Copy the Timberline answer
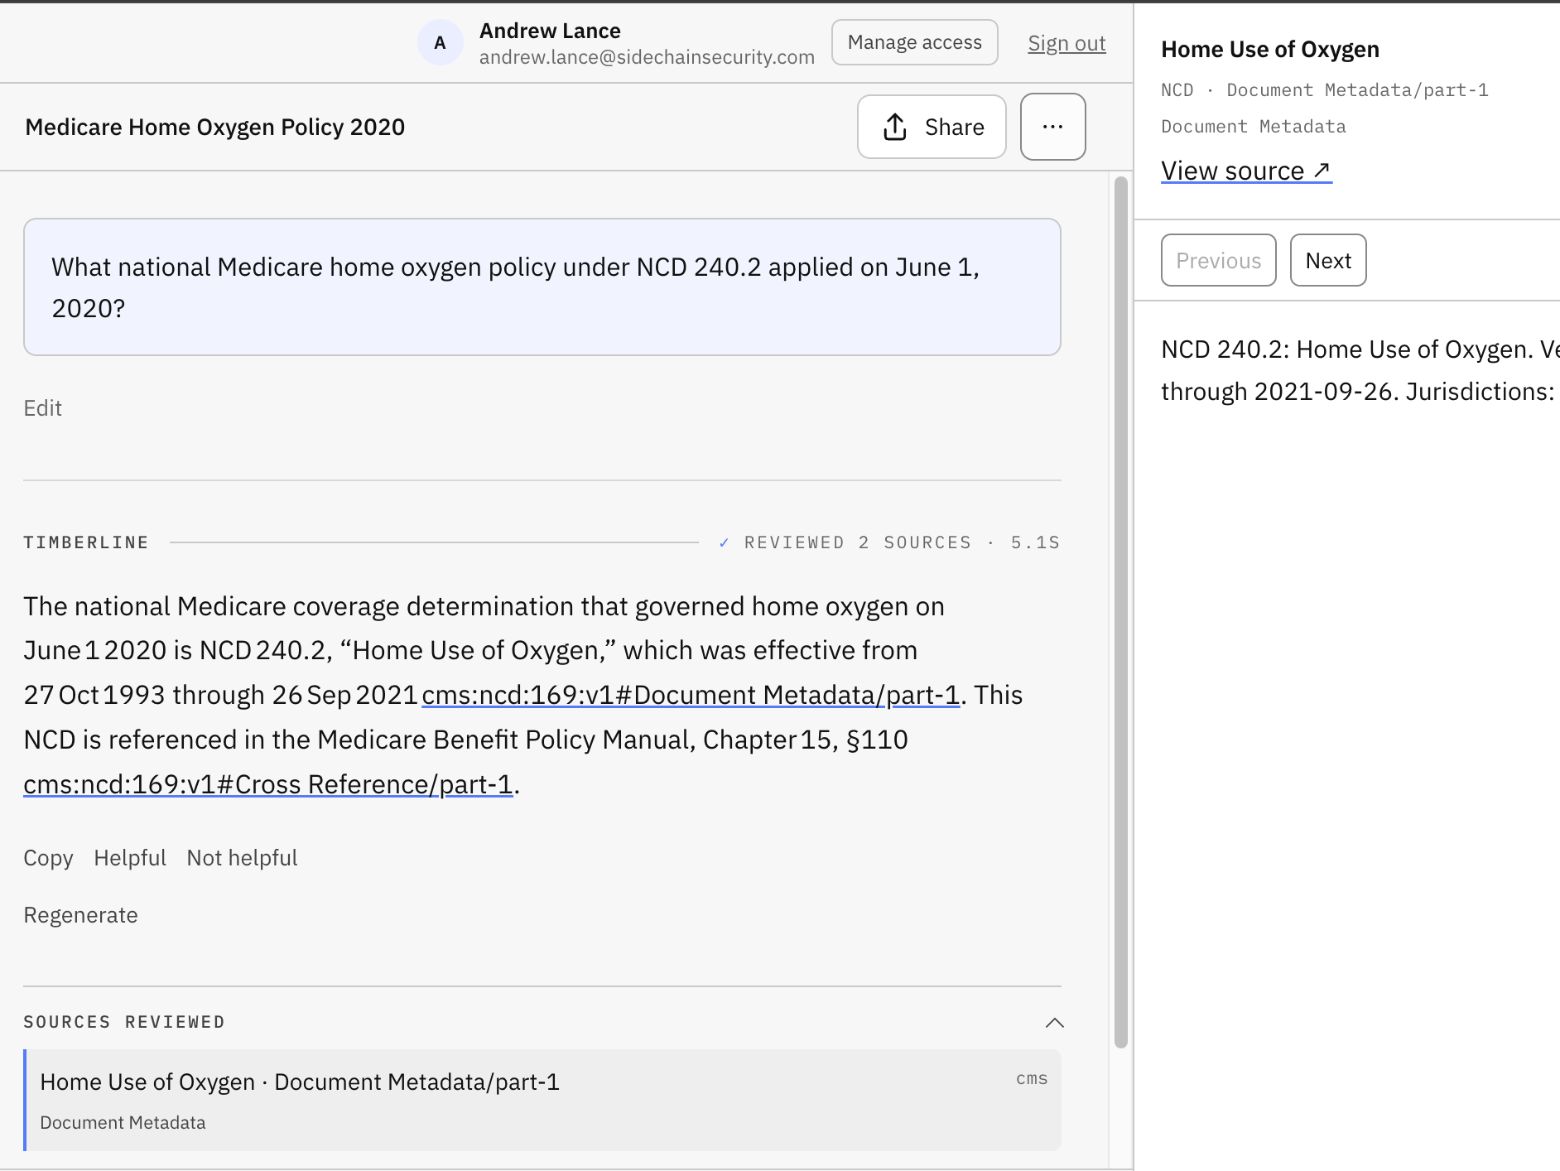The width and height of the screenshot is (1560, 1171). [48, 858]
